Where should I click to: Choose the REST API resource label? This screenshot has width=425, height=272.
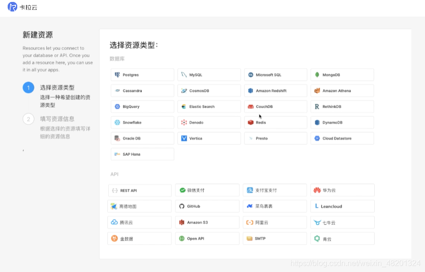click(x=128, y=191)
